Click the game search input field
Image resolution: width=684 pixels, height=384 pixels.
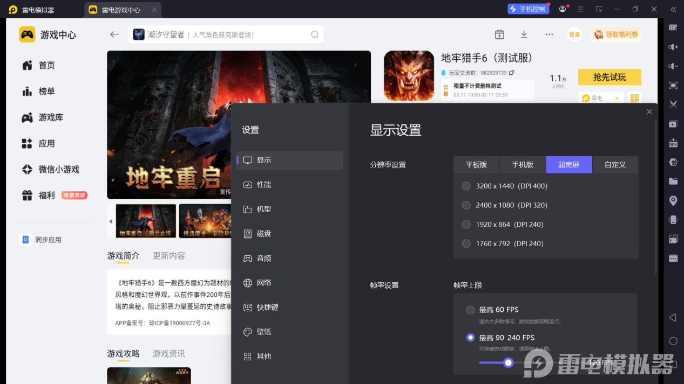pyautogui.click(x=227, y=34)
